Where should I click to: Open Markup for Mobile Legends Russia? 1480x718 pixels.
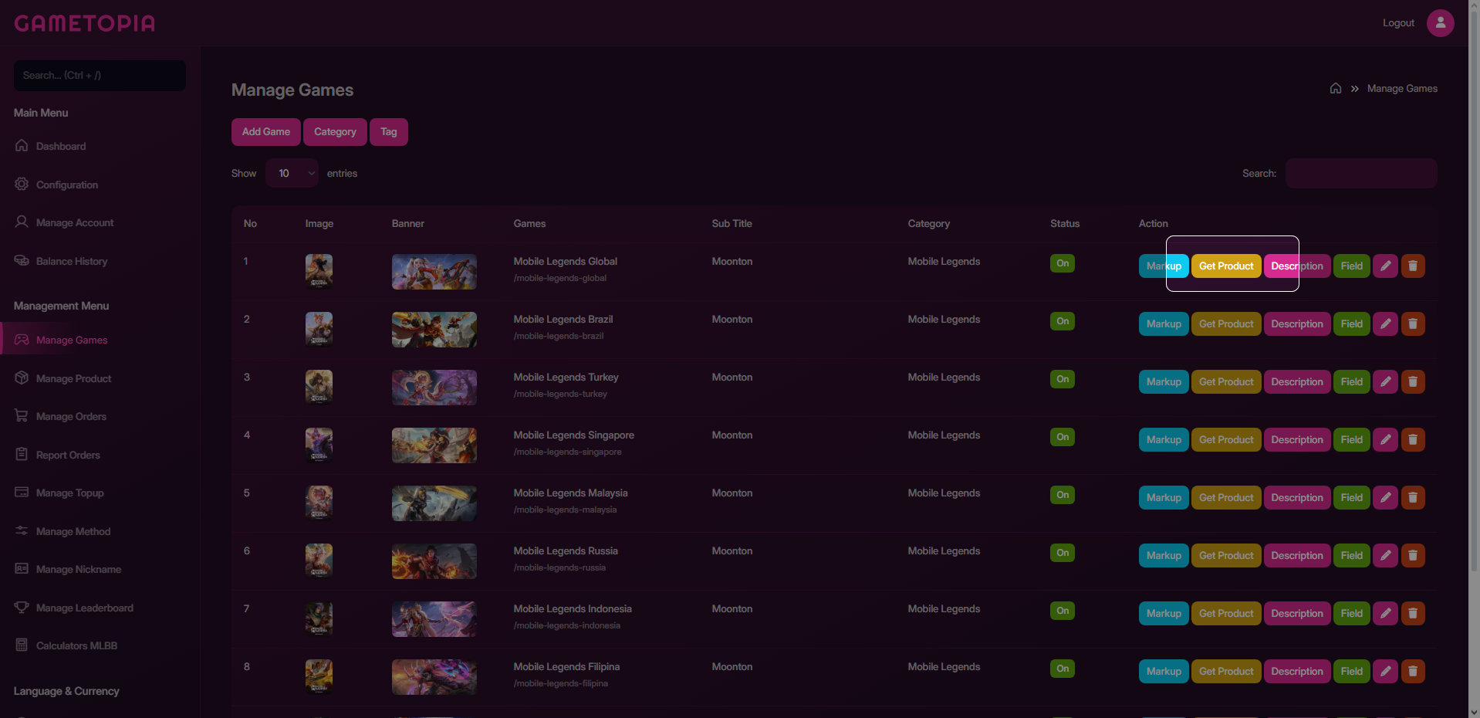[x=1164, y=555]
